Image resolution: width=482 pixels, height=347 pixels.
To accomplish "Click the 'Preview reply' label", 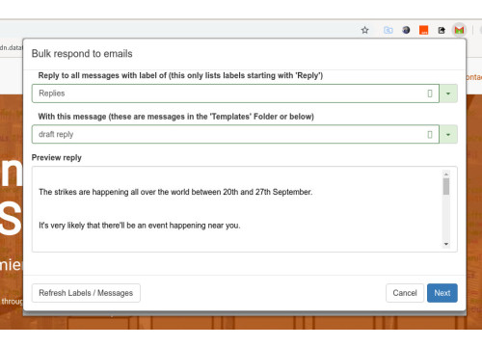I will tap(57, 158).
